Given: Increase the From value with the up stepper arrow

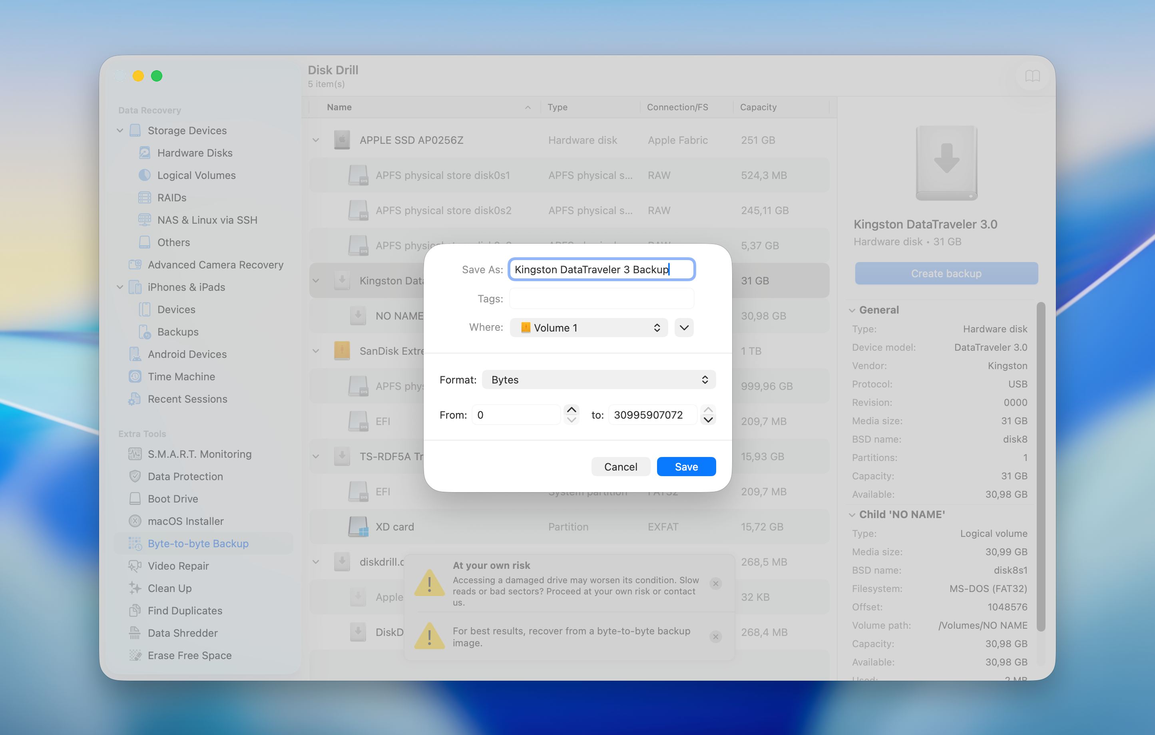Looking at the screenshot, I should point(571,410).
